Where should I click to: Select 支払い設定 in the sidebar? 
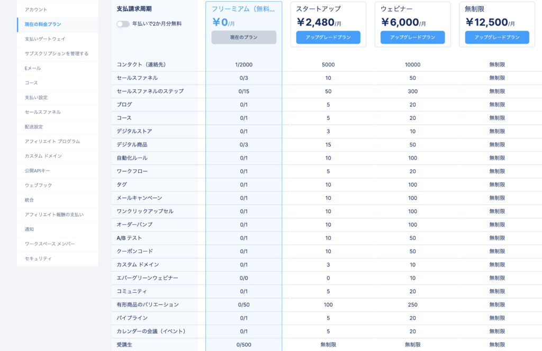pos(36,97)
